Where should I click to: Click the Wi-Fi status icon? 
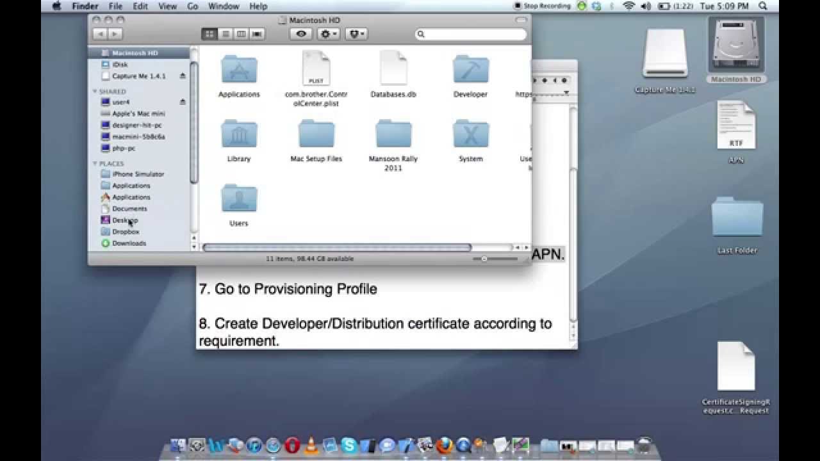(628, 6)
